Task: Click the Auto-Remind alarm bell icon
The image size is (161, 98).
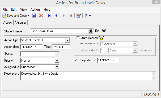Action: 101,38
